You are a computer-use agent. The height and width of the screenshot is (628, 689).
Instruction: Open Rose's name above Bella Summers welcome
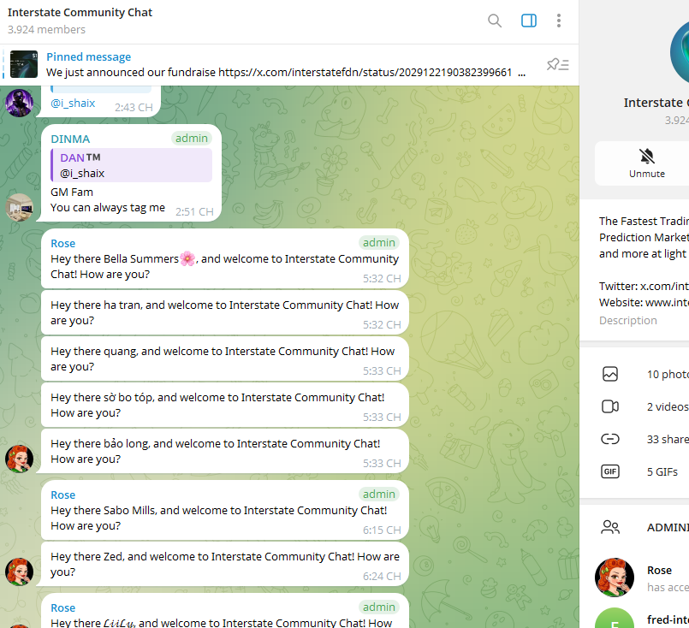click(62, 243)
